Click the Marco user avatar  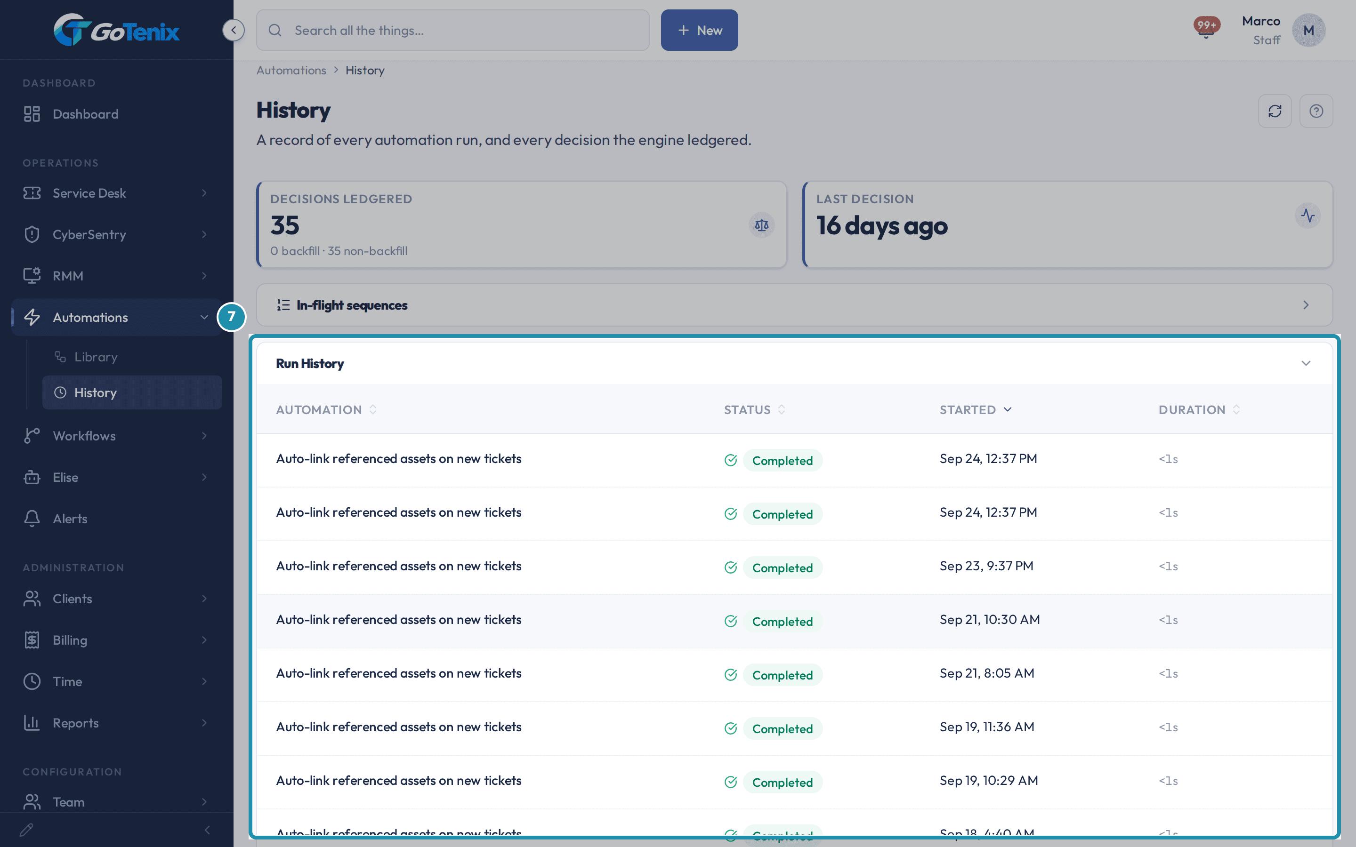tap(1308, 30)
